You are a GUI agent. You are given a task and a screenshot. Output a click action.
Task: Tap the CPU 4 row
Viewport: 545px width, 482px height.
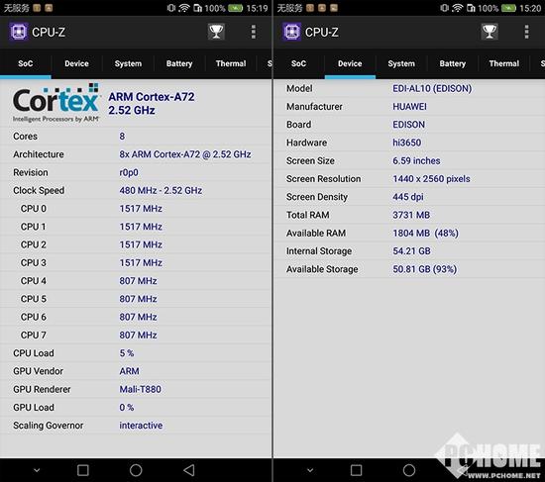pyautogui.click(x=136, y=280)
